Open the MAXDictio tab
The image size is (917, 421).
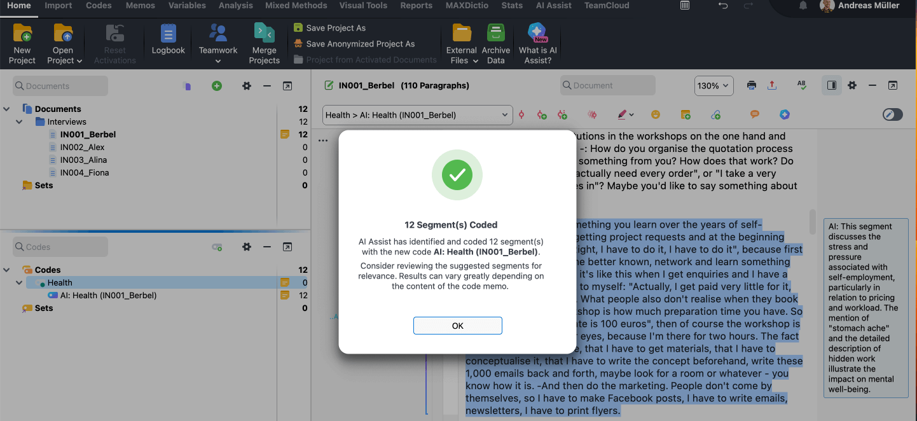click(x=467, y=5)
